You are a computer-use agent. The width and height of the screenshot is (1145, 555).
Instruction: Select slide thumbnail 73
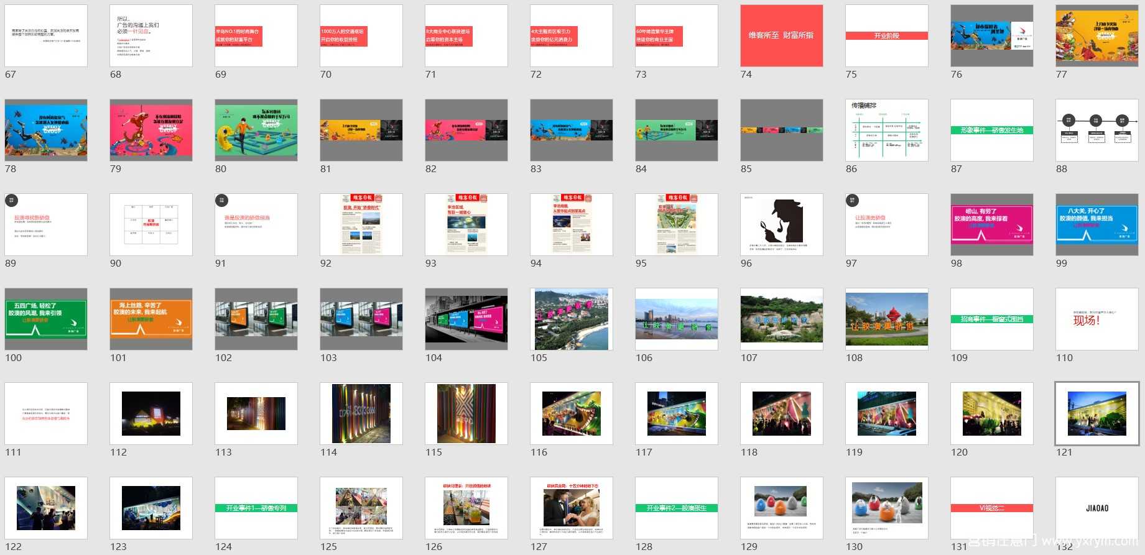pyautogui.click(x=677, y=35)
